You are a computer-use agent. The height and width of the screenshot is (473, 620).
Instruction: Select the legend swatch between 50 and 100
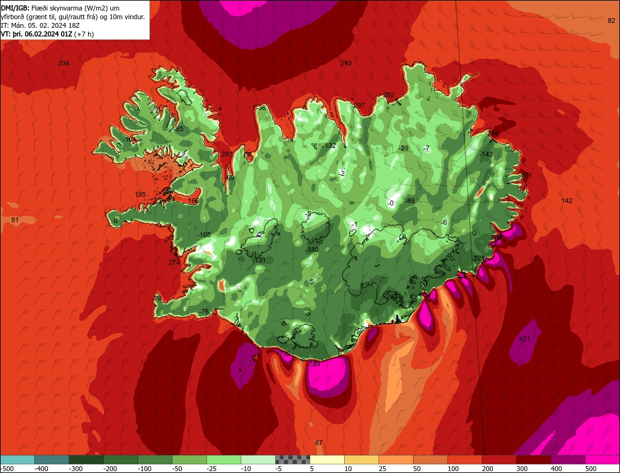tap(430, 459)
